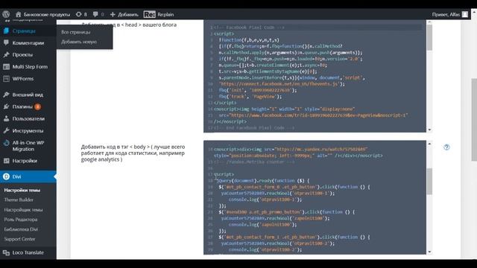477x268 pixels.
Task: Open Роль Редактора under Divi
Action: pyautogui.click(x=21, y=220)
